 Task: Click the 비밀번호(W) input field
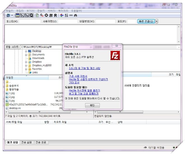[x=105, y=21]
